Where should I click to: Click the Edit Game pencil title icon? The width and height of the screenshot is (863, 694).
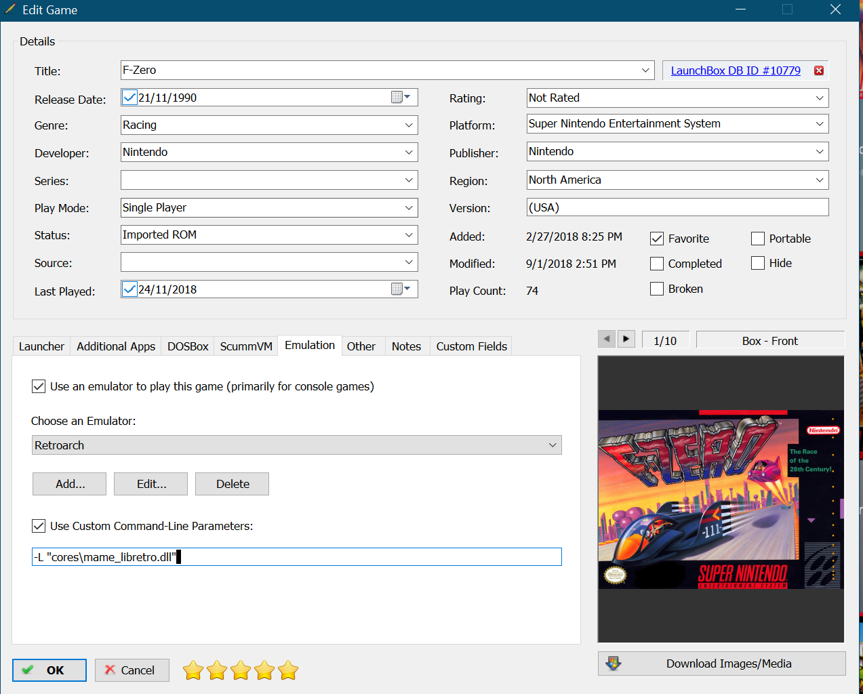click(x=10, y=9)
